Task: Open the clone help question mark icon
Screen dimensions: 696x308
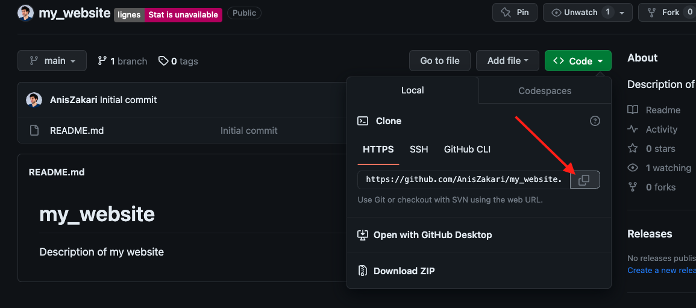Action: (595, 121)
